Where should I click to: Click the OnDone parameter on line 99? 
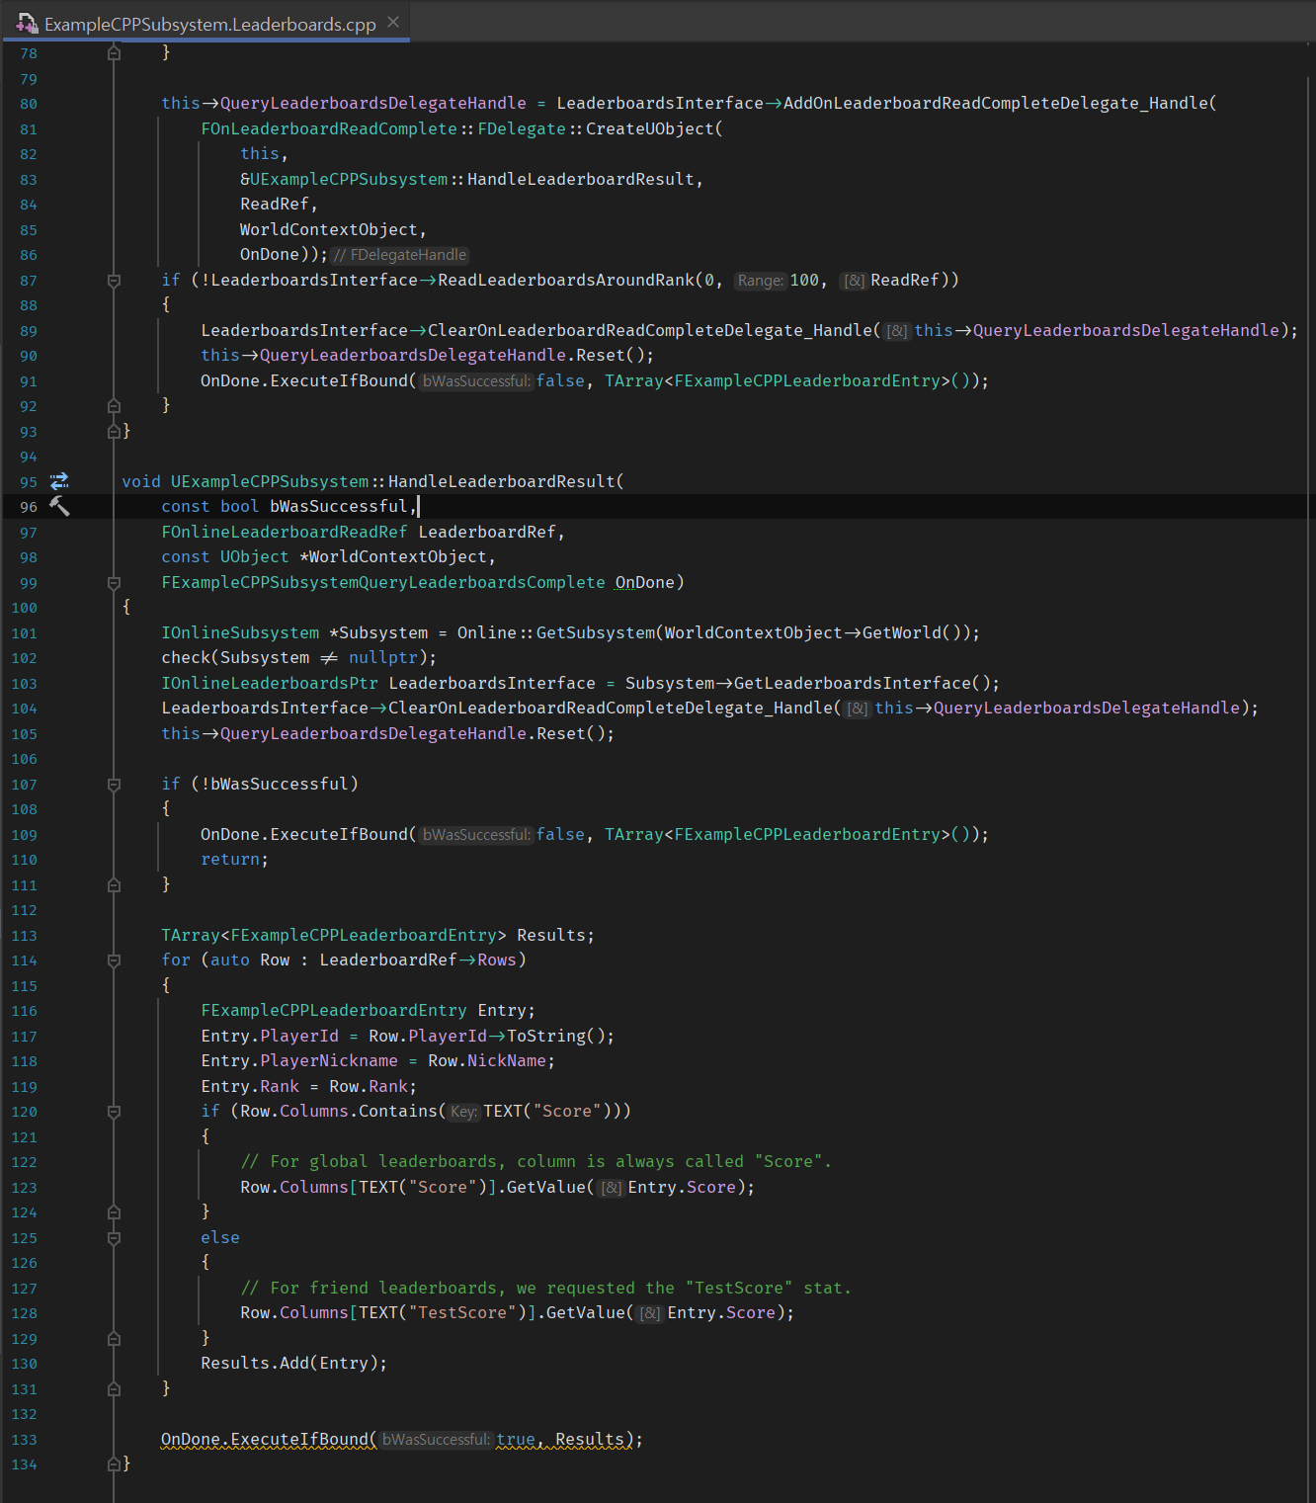pos(644,582)
